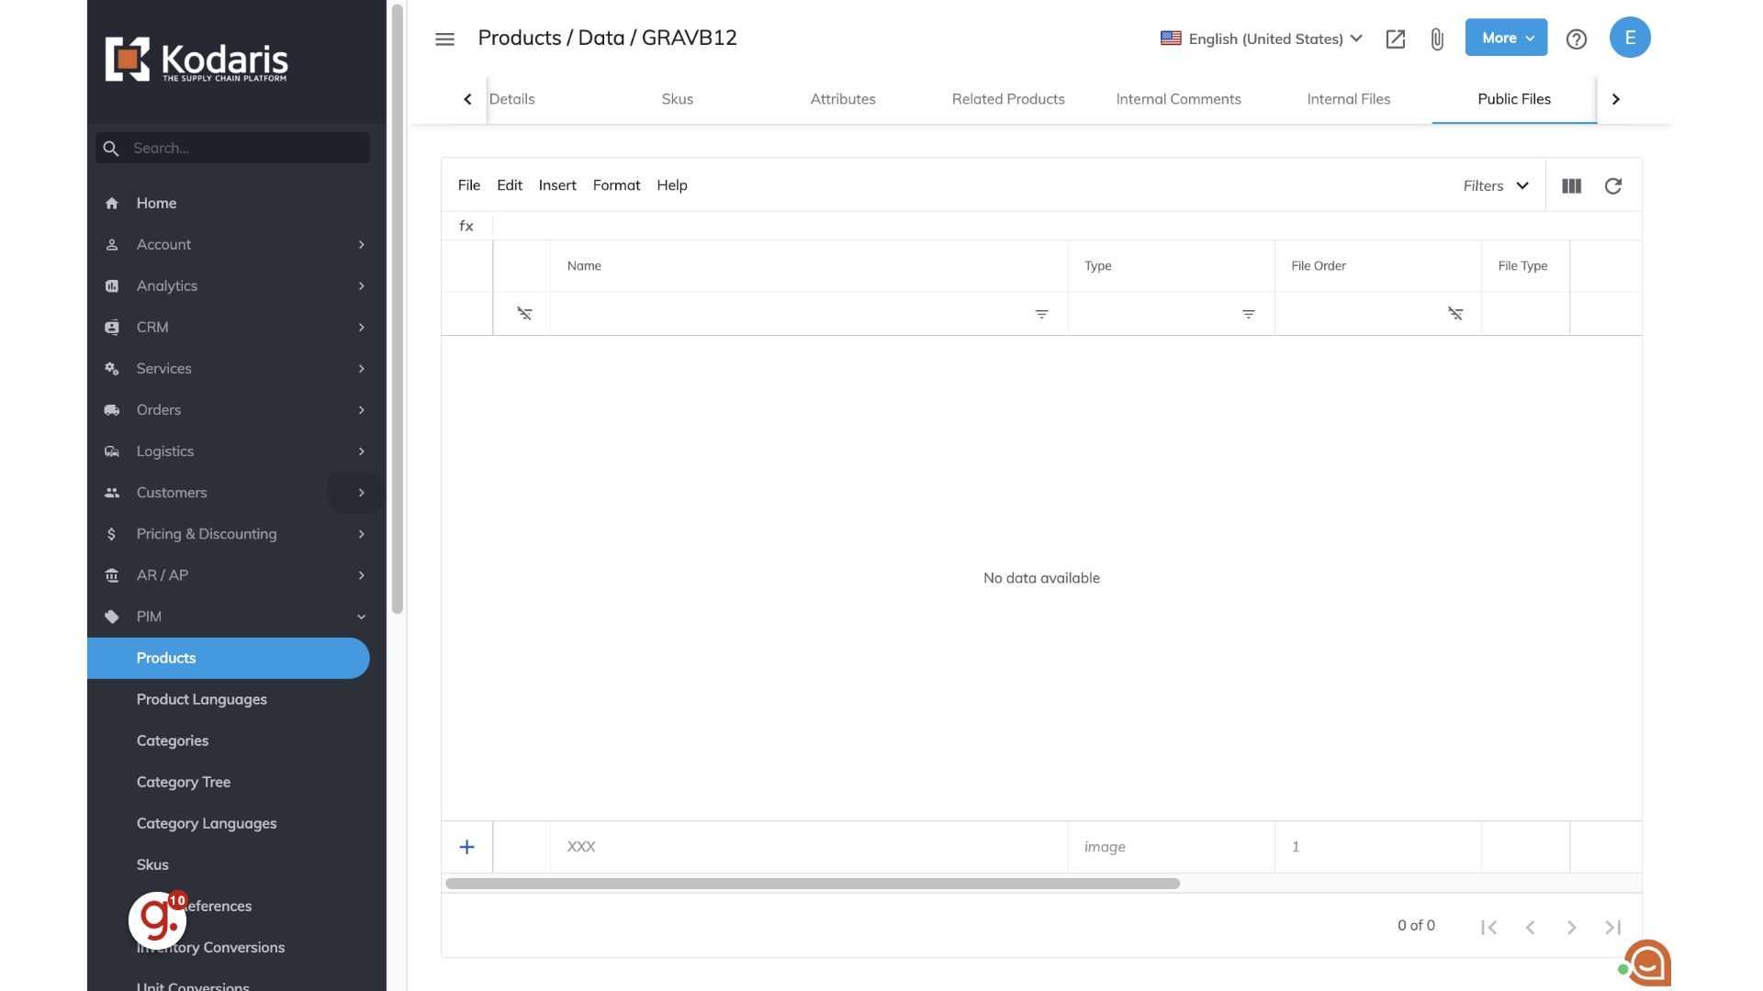Viewport: 1763px width, 991px height.
Task: Switch to the Internal Files tab
Action: click(1348, 99)
